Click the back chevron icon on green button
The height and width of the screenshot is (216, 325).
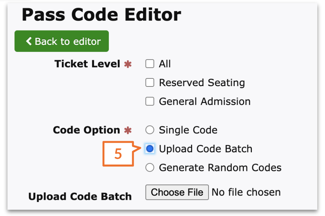(x=29, y=41)
